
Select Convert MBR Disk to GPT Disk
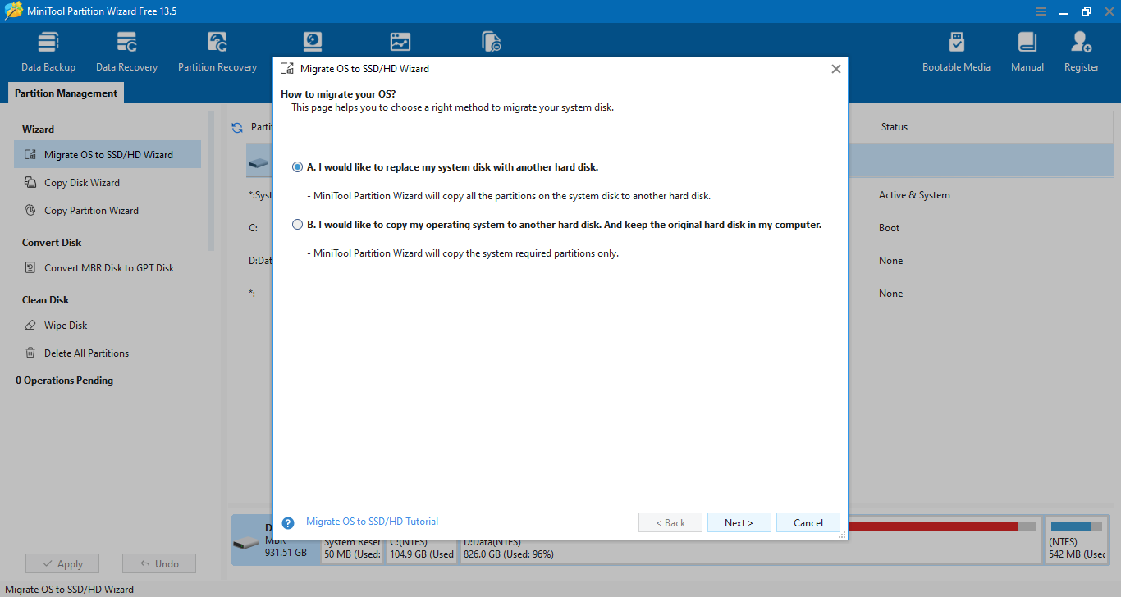click(x=109, y=268)
